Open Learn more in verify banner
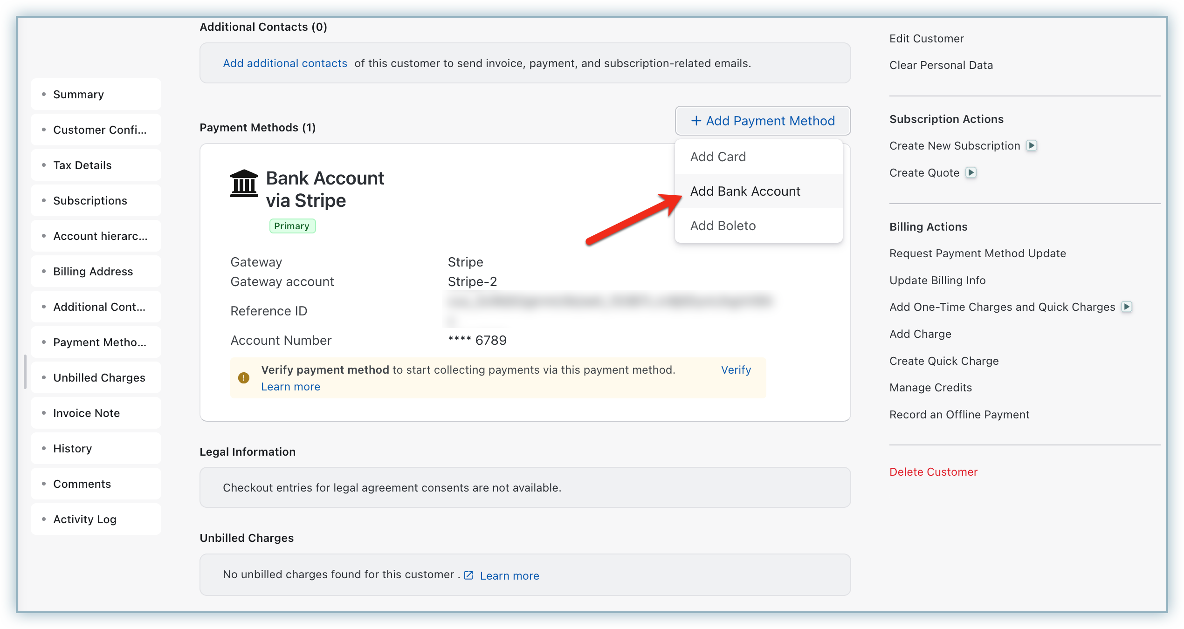This screenshot has height=629, width=1184. (x=290, y=387)
